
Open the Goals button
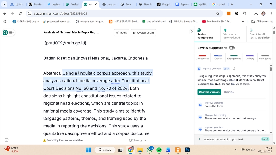pos(122,32)
